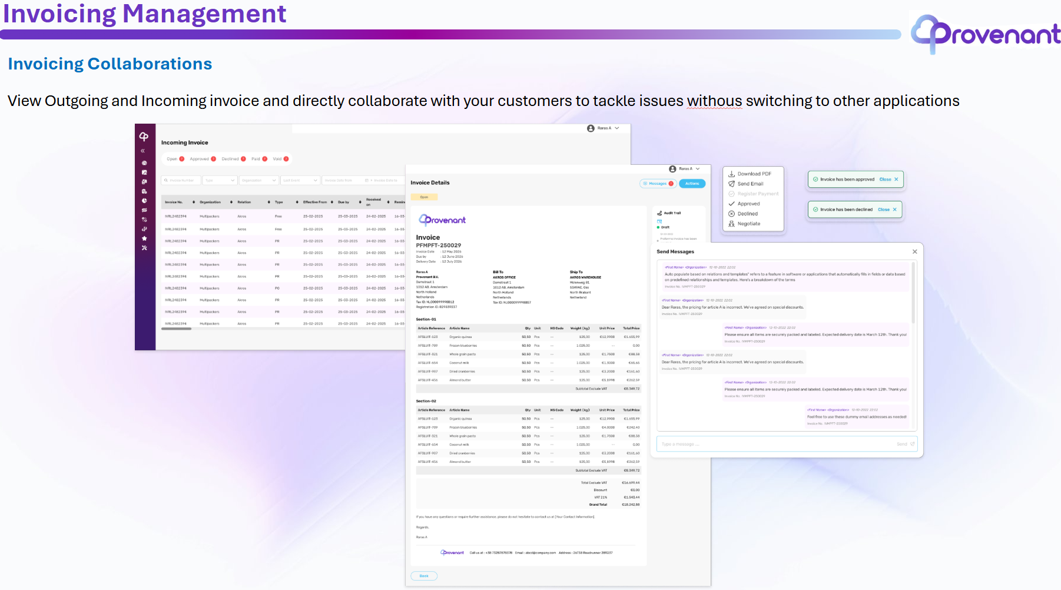This screenshot has width=1061, height=590.
Task: Open the Organization filter dropdown
Action: [258, 180]
